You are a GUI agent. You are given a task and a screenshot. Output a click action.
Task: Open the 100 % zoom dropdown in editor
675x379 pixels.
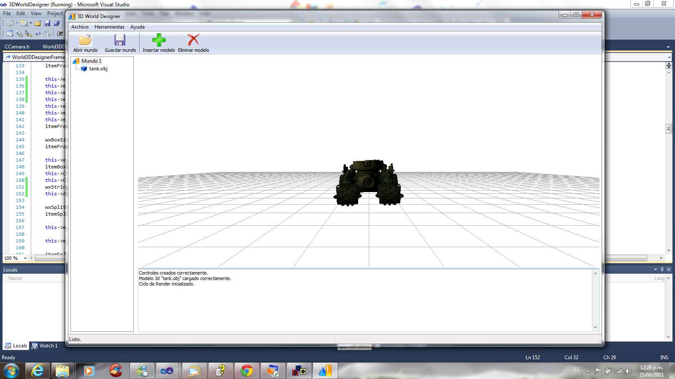(25, 258)
